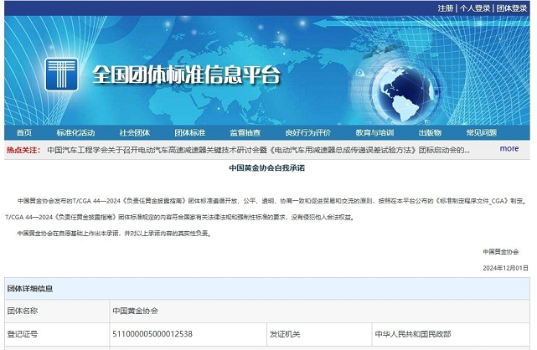Click the 'more' link beside hot news

coord(509,148)
